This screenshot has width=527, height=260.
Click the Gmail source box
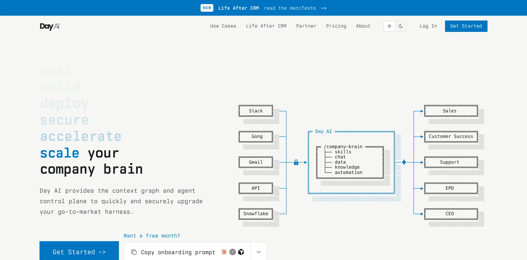256,162
